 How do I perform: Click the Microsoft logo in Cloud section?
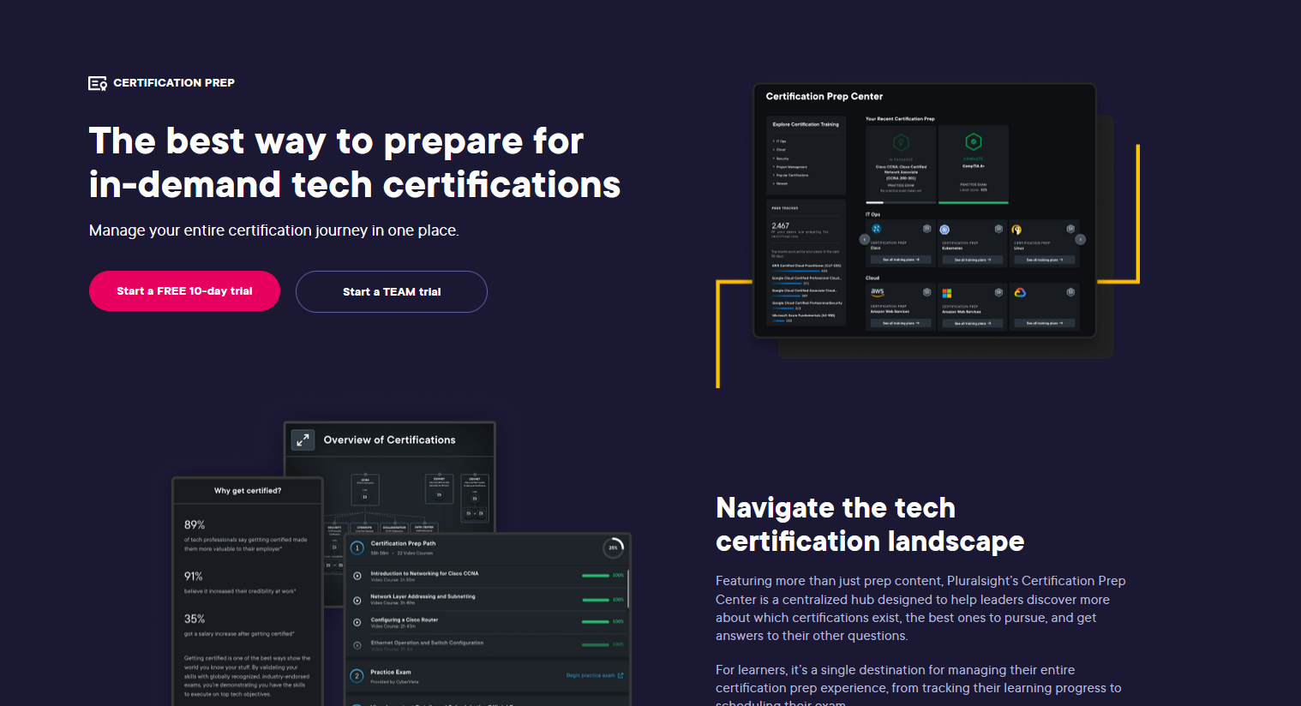coord(947,293)
